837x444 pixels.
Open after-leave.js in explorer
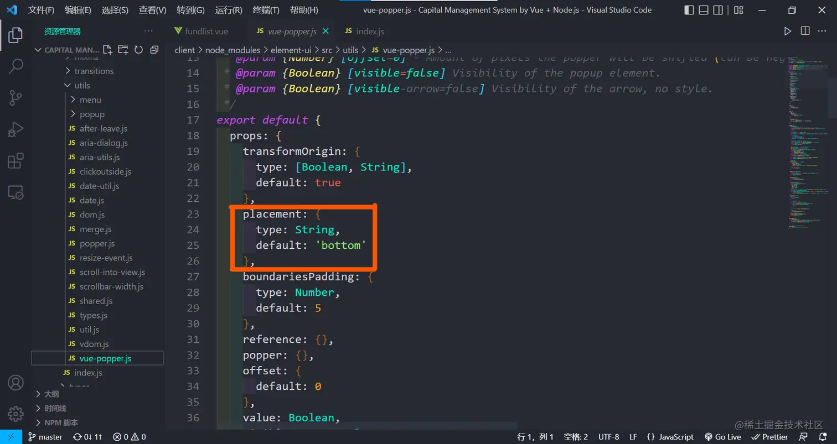(x=104, y=128)
